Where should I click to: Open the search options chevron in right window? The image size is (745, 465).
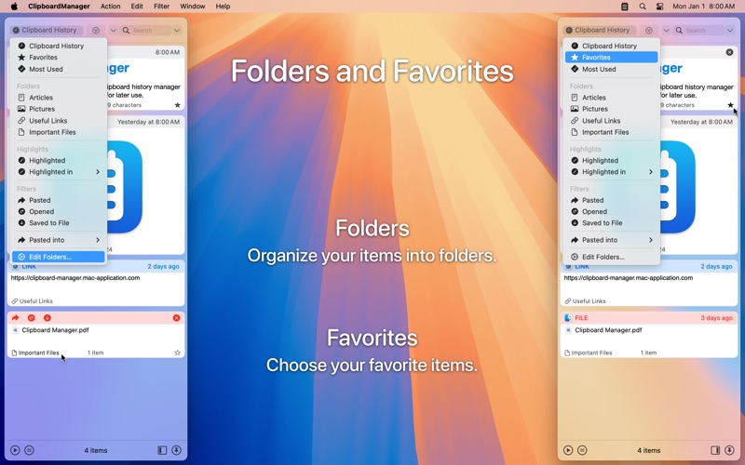(x=730, y=31)
